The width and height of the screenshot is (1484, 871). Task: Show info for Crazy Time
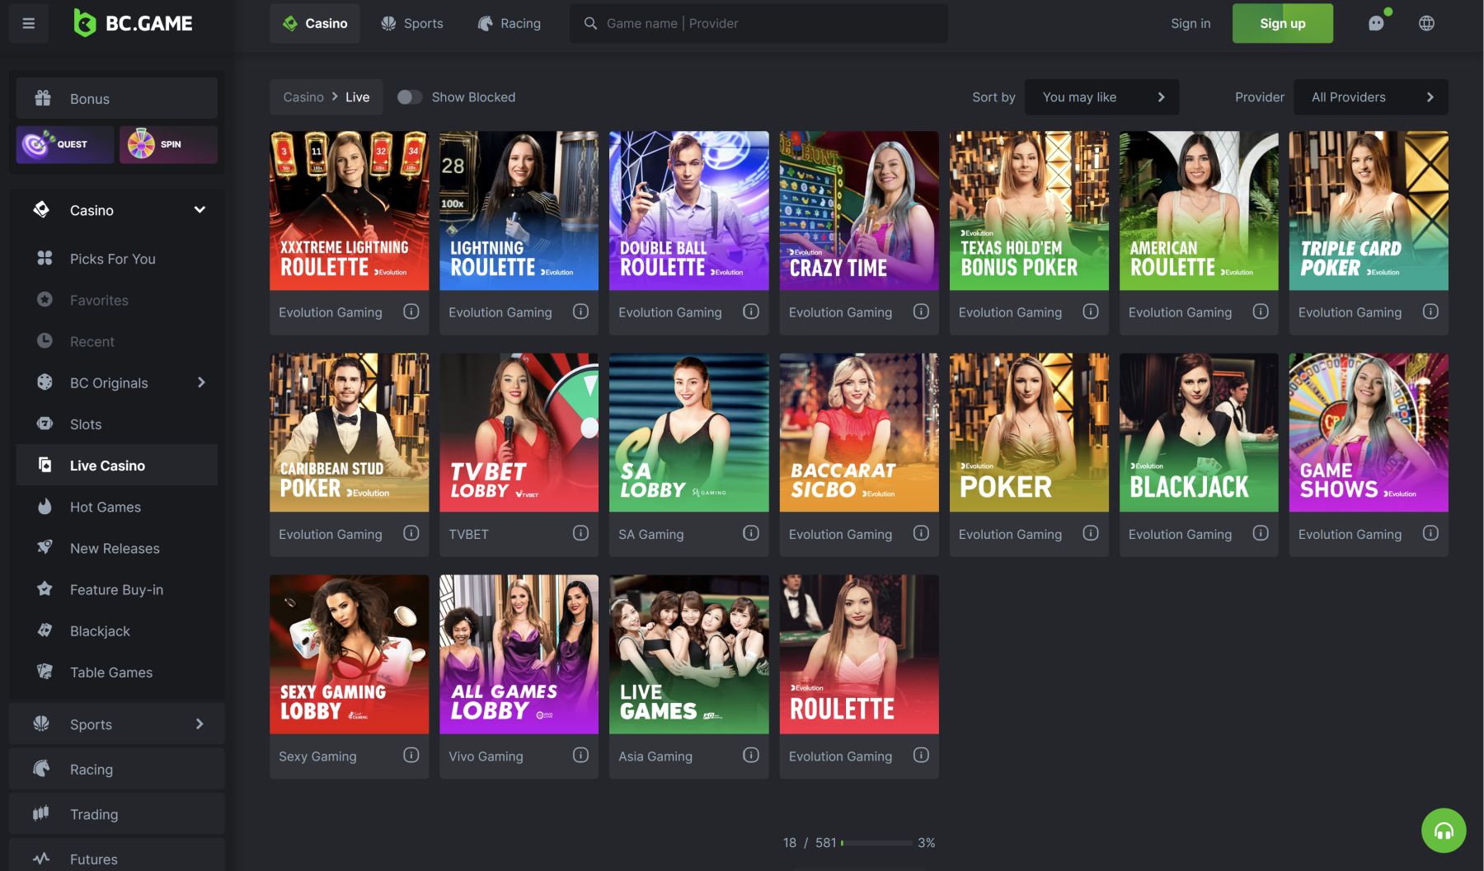[x=922, y=311]
